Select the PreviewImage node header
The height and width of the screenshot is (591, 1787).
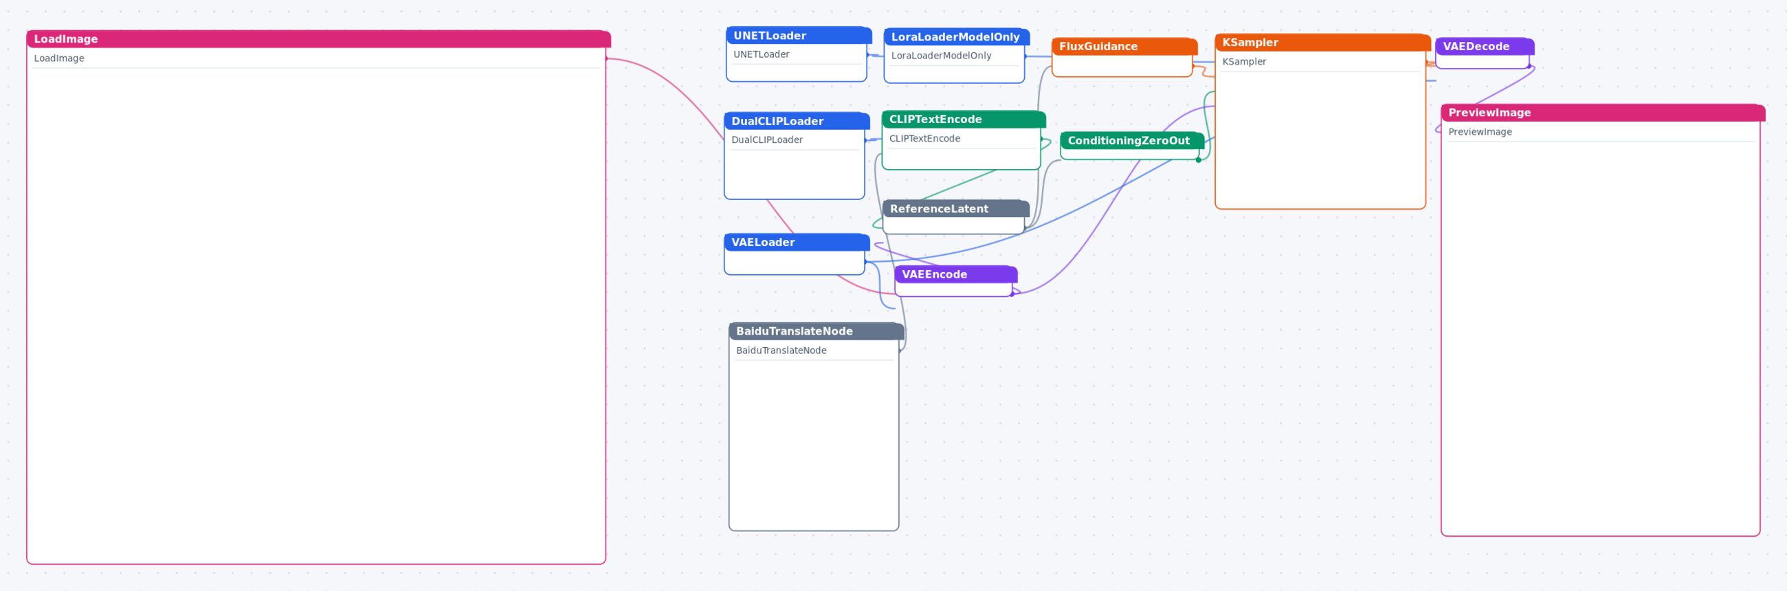pyautogui.click(x=1603, y=113)
